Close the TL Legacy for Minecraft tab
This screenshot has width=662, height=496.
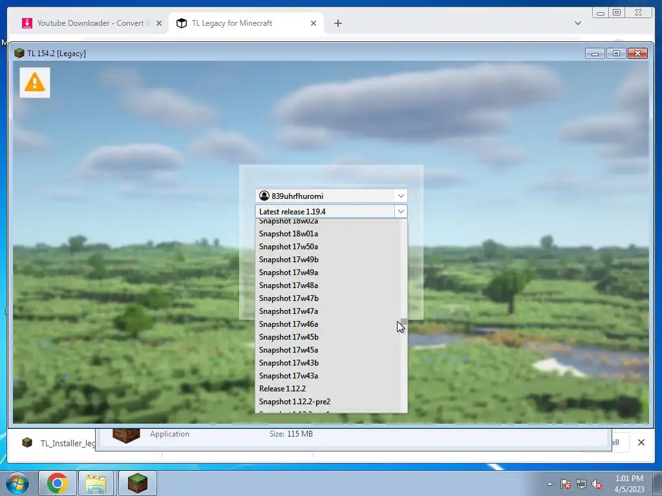point(314,23)
